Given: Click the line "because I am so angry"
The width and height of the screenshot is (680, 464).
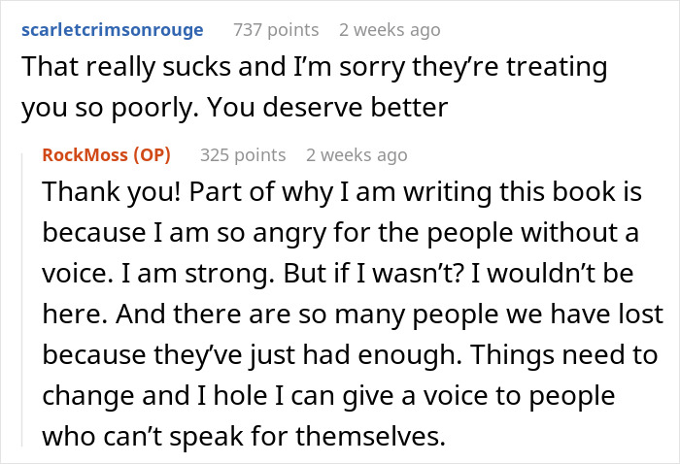Looking at the screenshot, I should (340, 233).
